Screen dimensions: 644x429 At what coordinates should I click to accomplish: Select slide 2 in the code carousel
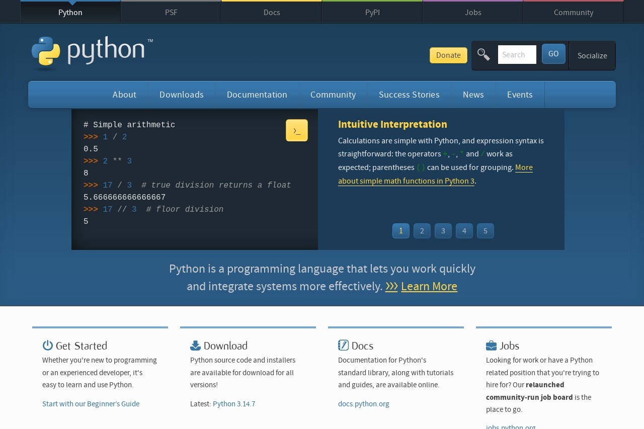pos(422,231)
